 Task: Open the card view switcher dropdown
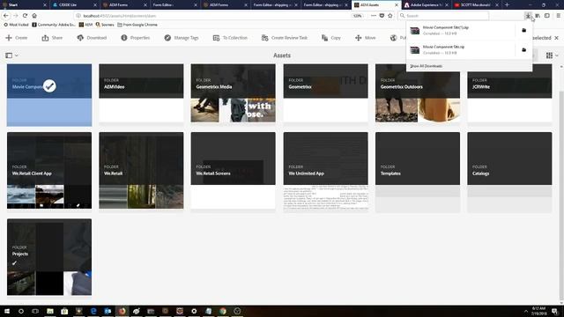tap(552, 55)
